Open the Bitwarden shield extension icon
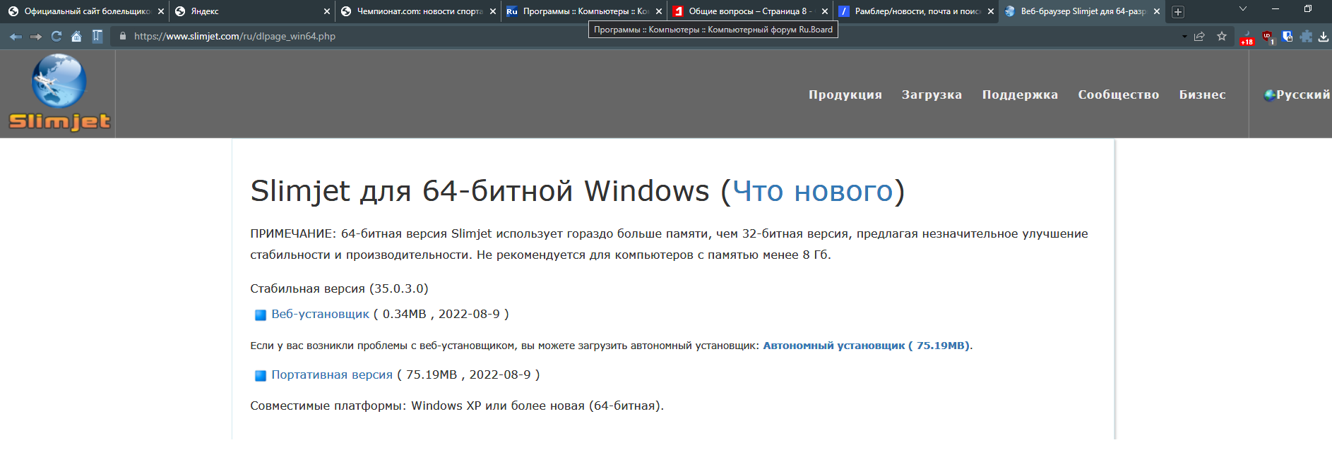Screen dimensions: 1332x457 pos(1288,37)
